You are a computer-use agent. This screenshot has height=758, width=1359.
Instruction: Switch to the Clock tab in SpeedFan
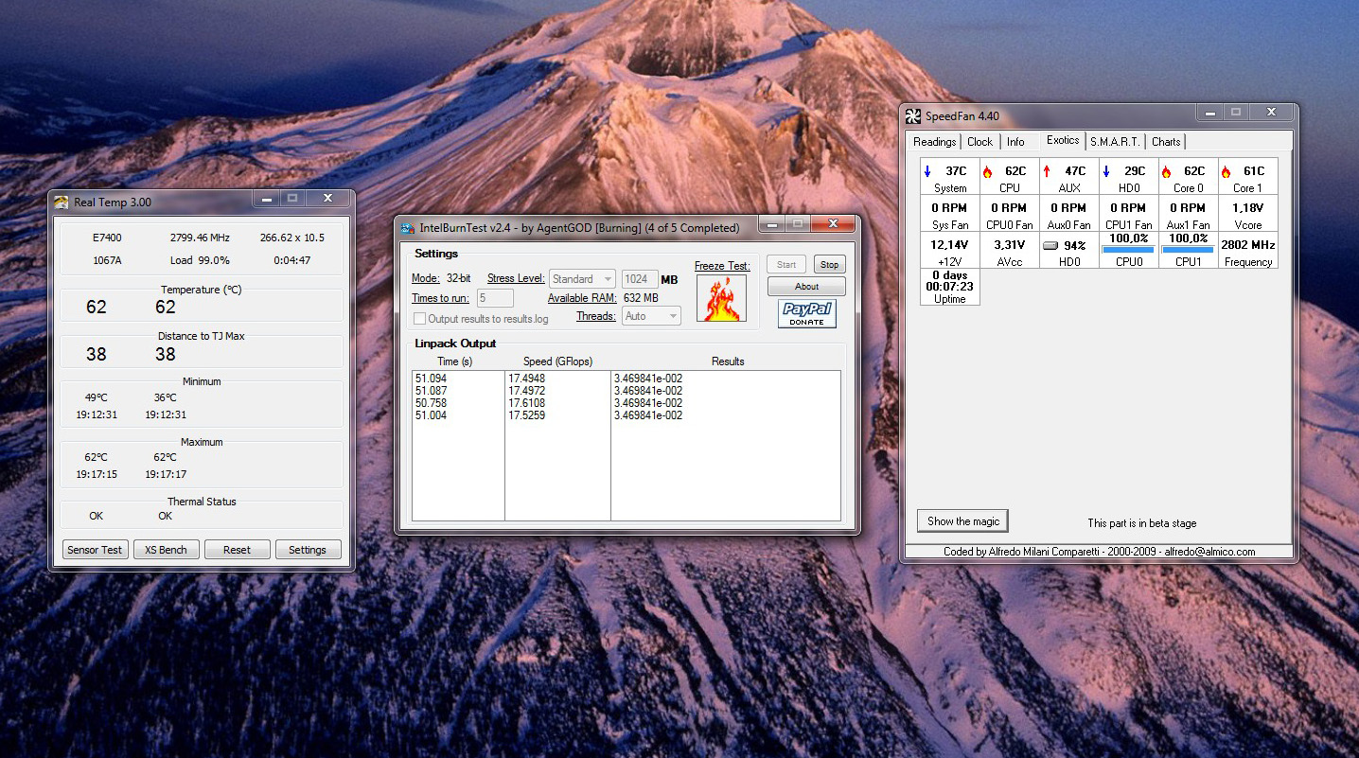[x=980, y=142]
